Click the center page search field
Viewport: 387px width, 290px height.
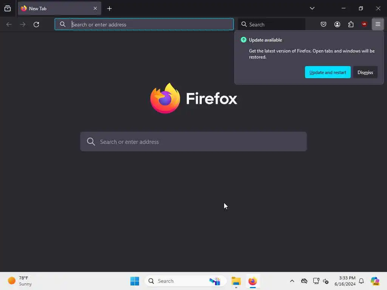[x=193, y=142]
